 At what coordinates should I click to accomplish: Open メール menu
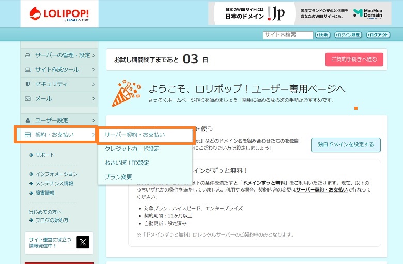59,99
